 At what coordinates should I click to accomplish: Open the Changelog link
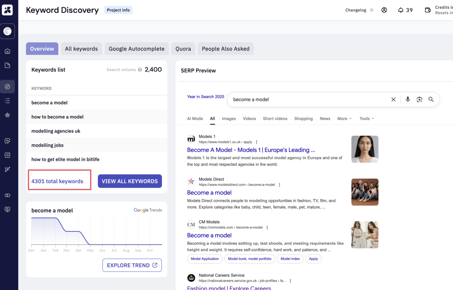tap(356, 10)
